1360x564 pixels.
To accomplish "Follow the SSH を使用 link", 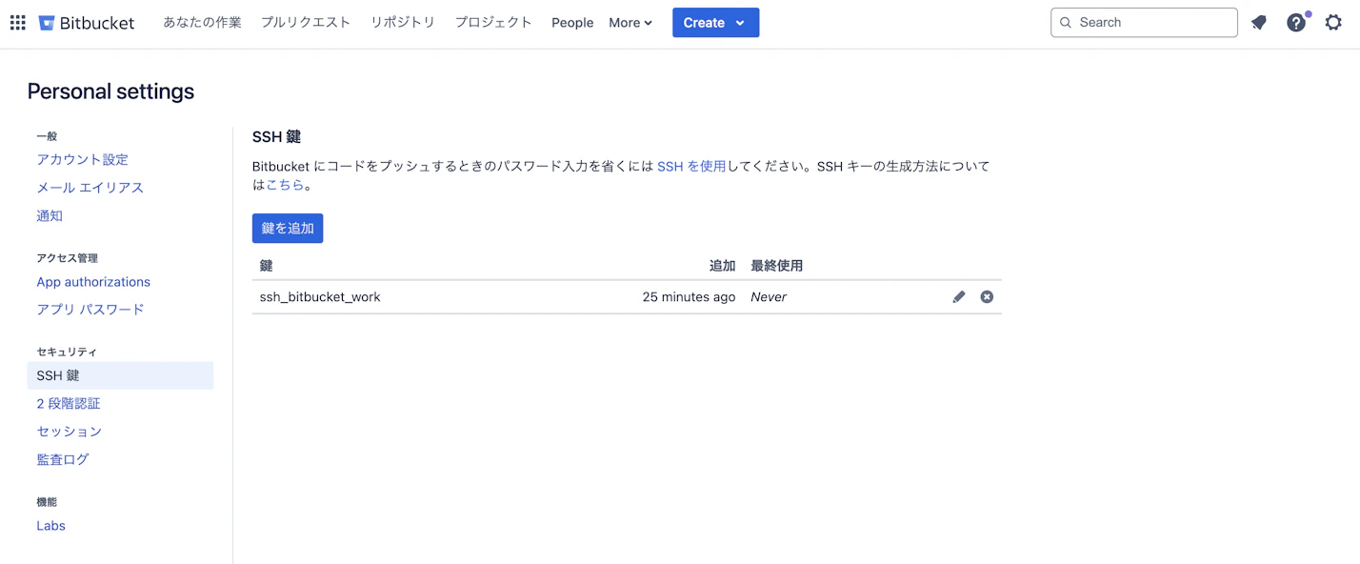I will point(691,166).
